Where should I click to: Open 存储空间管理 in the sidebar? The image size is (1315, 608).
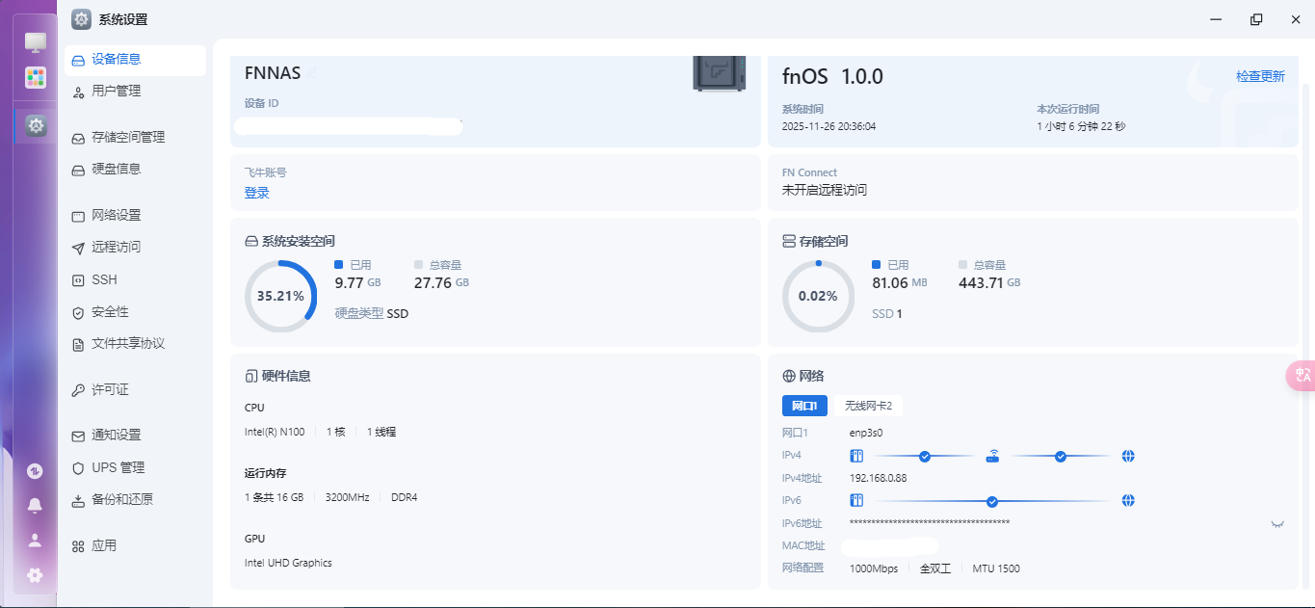pos(135,138)
